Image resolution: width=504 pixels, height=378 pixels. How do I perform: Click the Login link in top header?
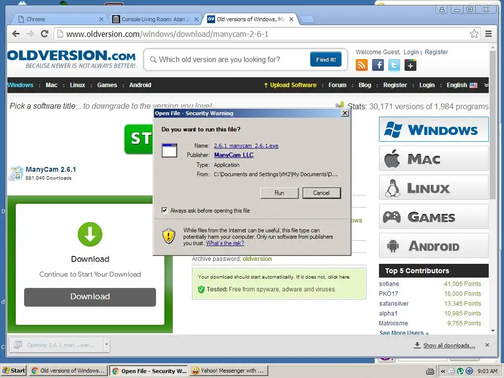click(x=411, y=52)
